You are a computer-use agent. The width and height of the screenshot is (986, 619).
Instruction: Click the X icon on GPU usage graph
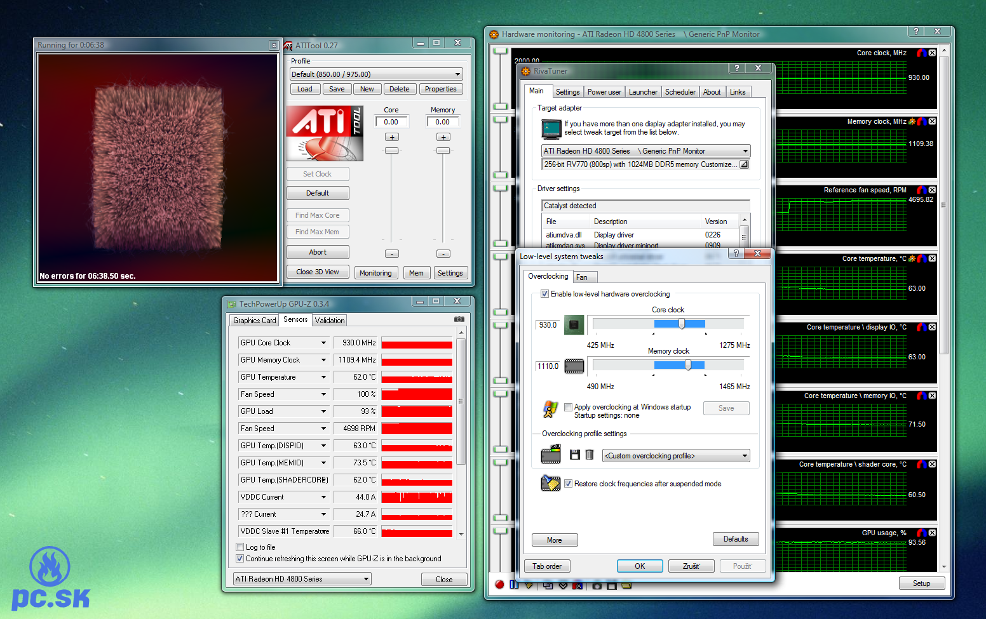932,533
